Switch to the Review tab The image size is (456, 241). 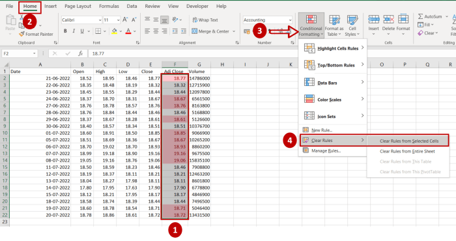point(152,6)
